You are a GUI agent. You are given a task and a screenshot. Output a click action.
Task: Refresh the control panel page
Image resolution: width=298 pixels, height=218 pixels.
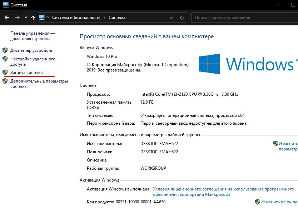click(x=182, y=18)
